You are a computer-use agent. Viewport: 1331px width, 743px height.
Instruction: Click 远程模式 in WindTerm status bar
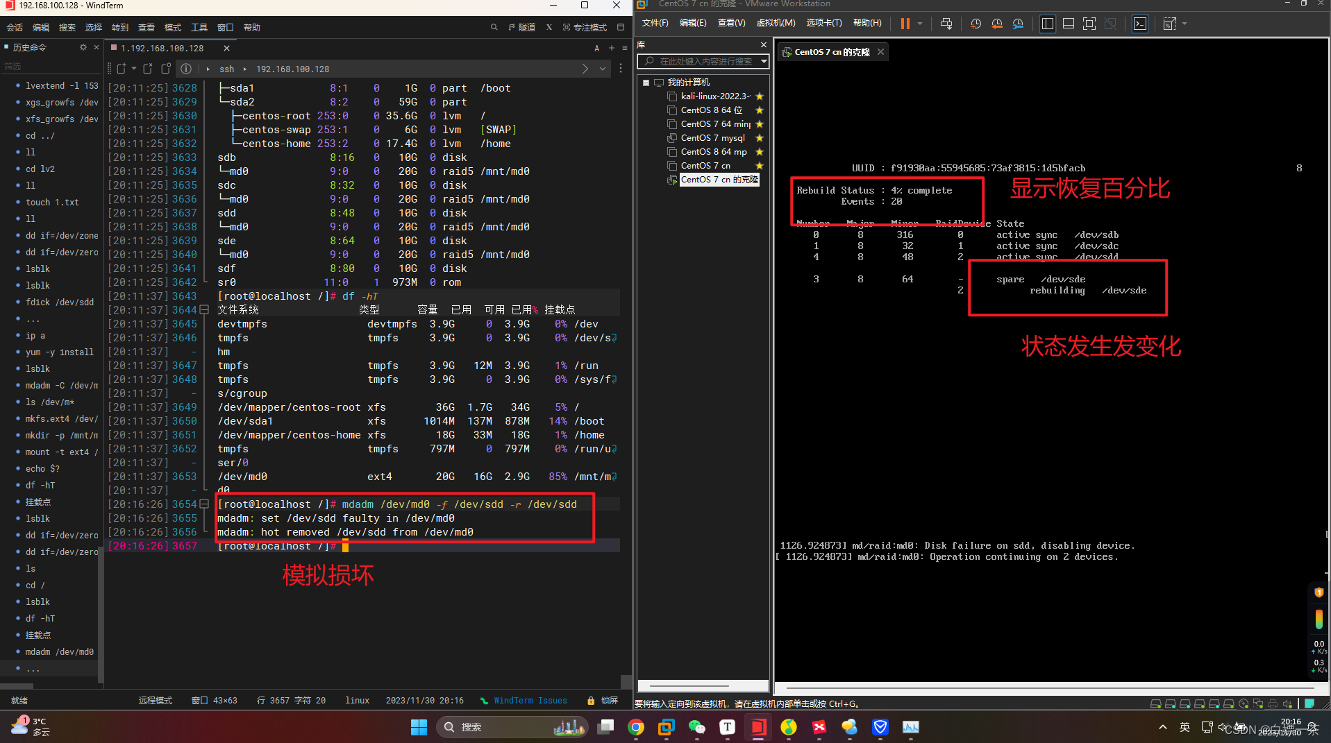pyautogui.click(x=155, y=701)
